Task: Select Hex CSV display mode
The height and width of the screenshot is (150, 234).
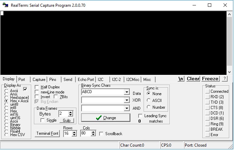Action: point(6,135)
